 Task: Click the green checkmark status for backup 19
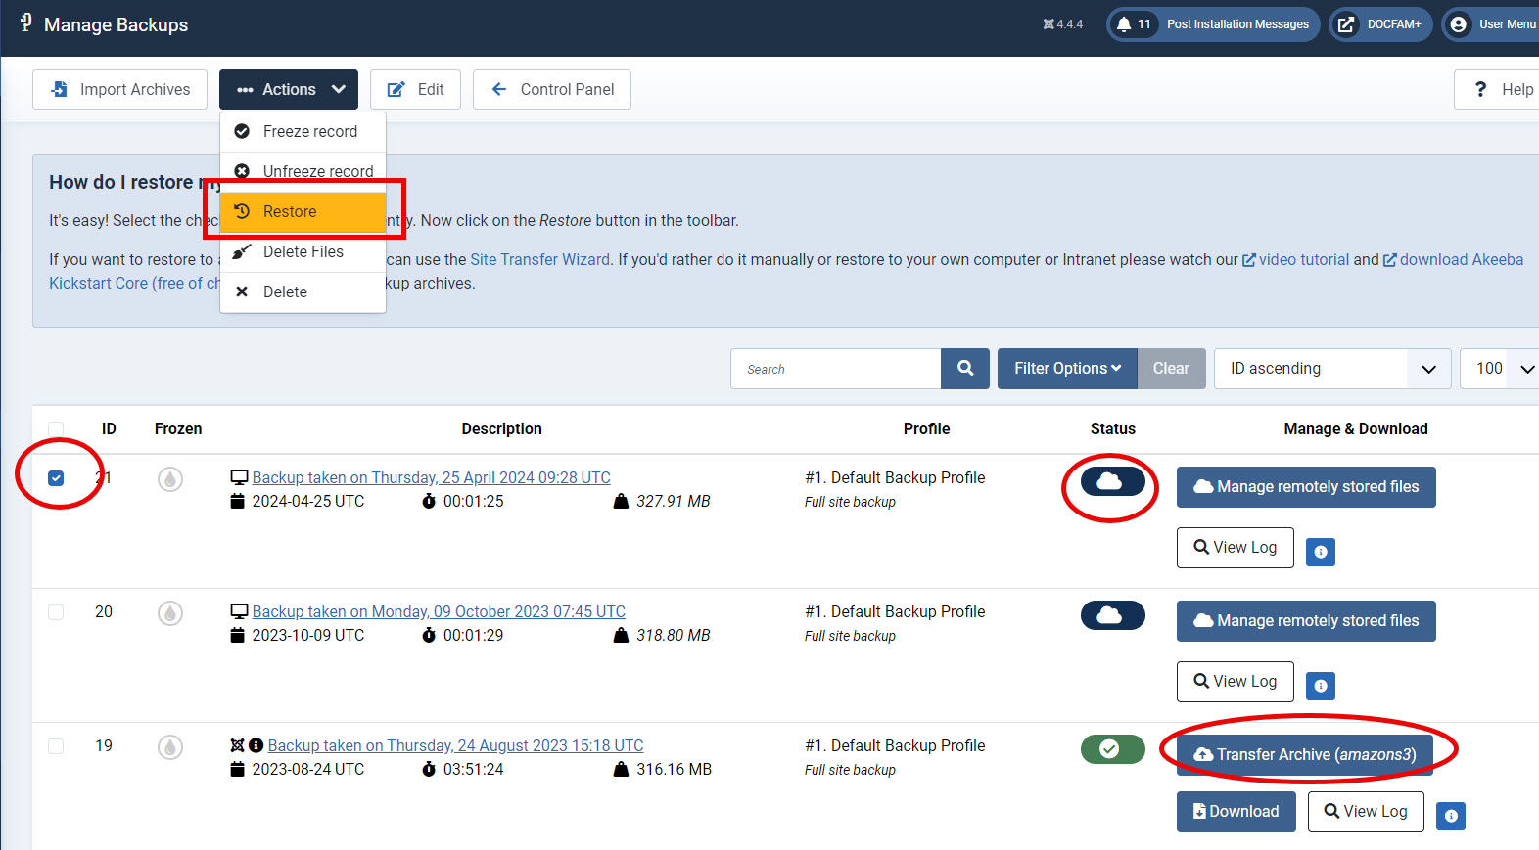[x=1112, y=749]
